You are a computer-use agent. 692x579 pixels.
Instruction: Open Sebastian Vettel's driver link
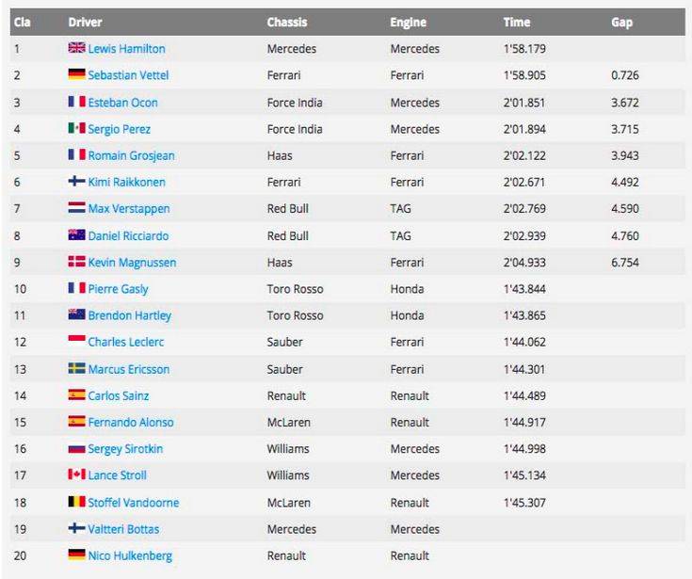[x=128, y=75]
